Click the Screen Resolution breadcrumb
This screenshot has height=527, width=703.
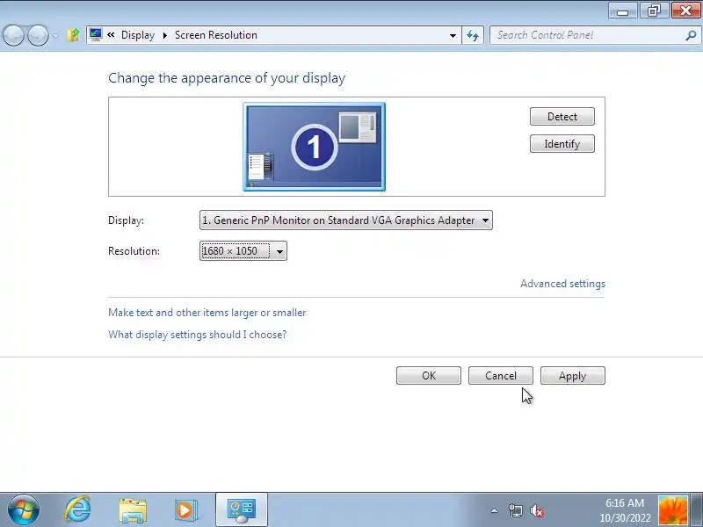(x=215, y=35)
